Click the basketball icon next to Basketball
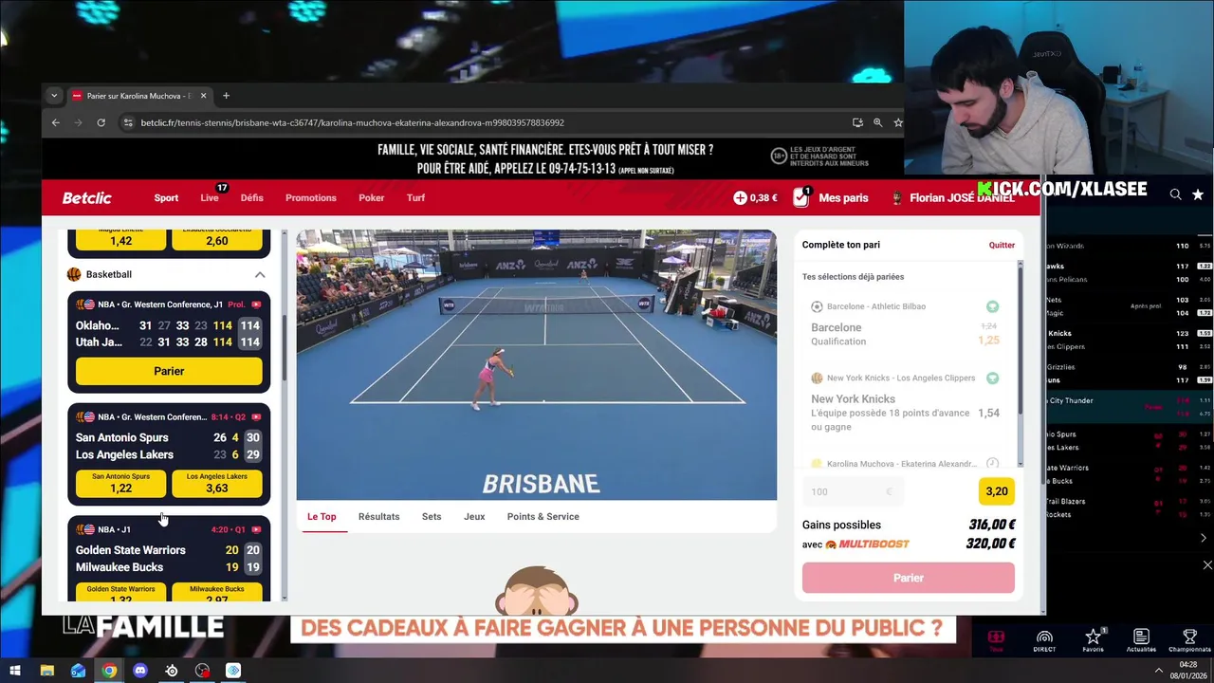The image size is (1214, 683). click(x=74, y=274)
